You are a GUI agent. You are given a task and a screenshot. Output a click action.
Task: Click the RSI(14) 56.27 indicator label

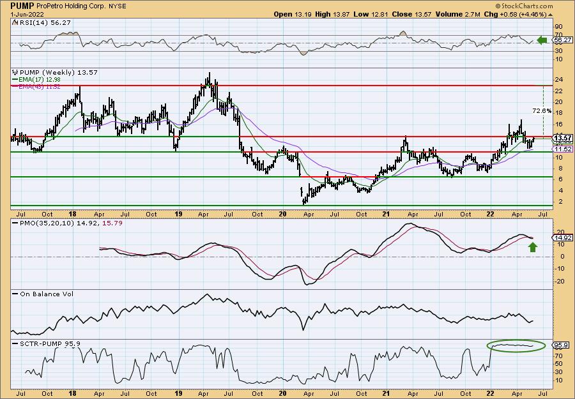(45, 22)
